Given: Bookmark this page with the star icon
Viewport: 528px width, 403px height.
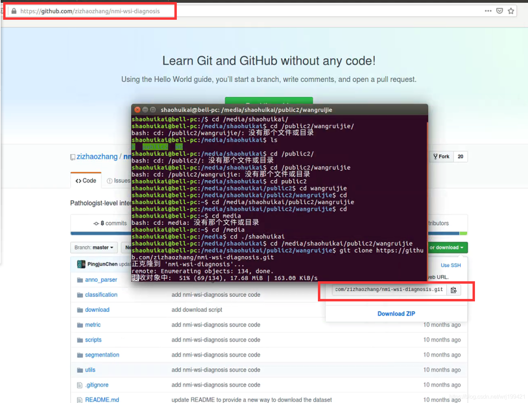Looking at the screenshot, I should pyautogui.click(x=511, y=11).
